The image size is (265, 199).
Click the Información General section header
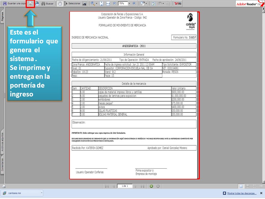coord(134,54)
